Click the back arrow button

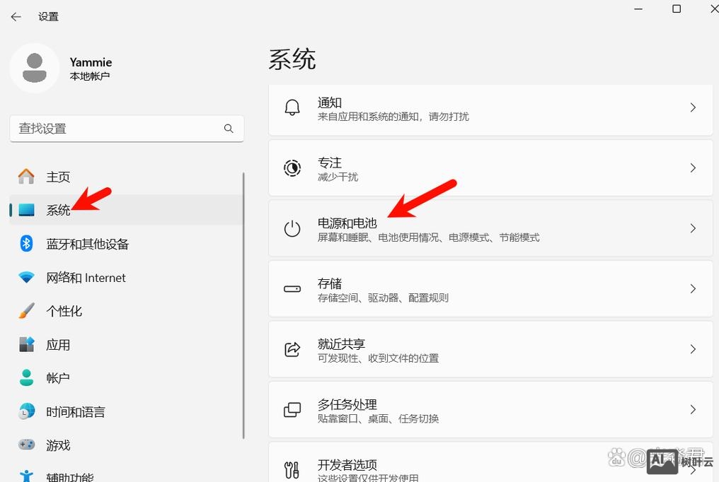16,16
